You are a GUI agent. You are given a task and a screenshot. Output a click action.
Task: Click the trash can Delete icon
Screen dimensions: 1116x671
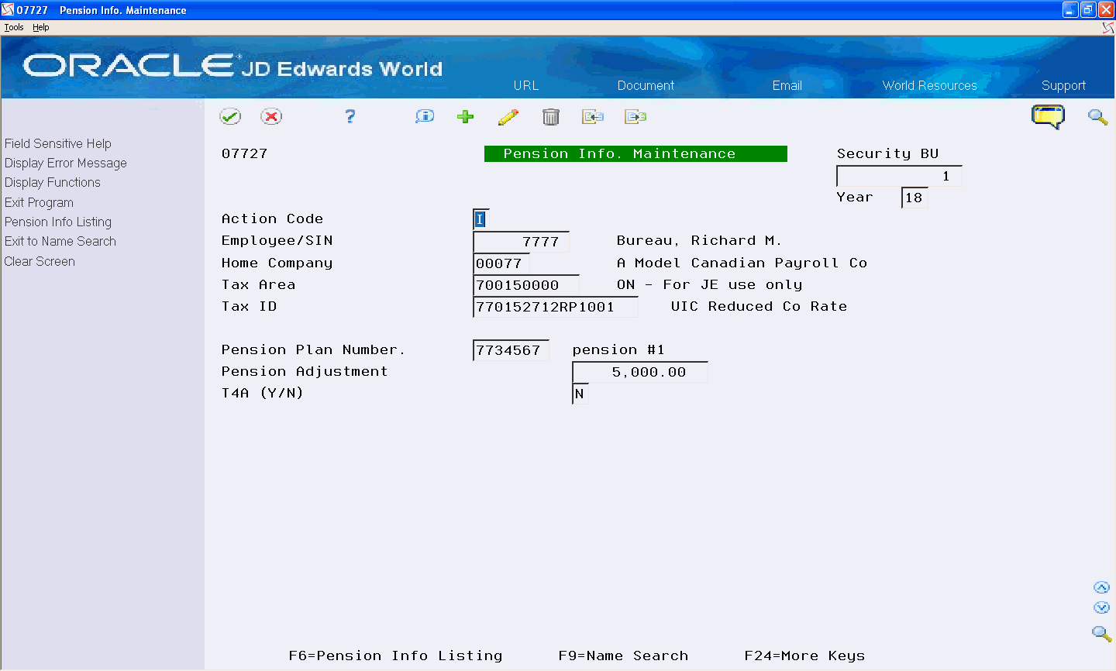(x=551, y=117)
